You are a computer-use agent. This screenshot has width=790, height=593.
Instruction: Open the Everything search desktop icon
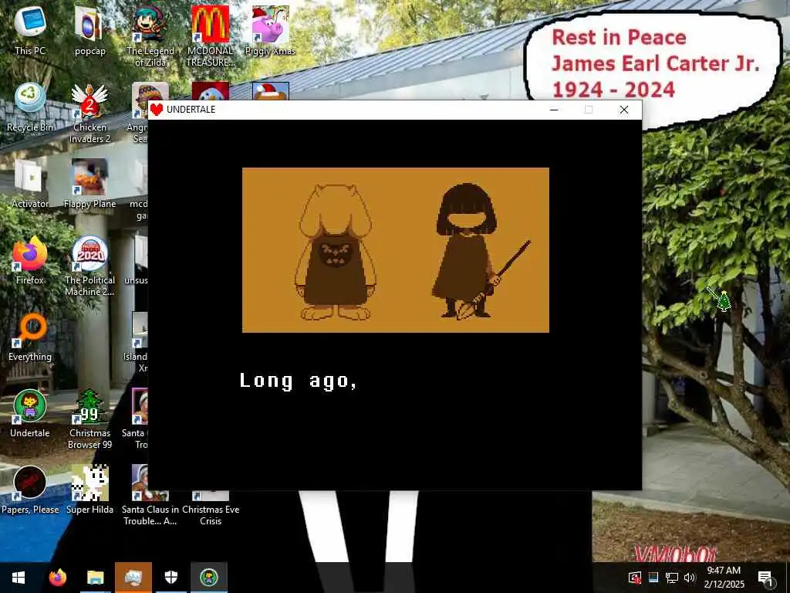pyautogui.click(x=30, y=337)
